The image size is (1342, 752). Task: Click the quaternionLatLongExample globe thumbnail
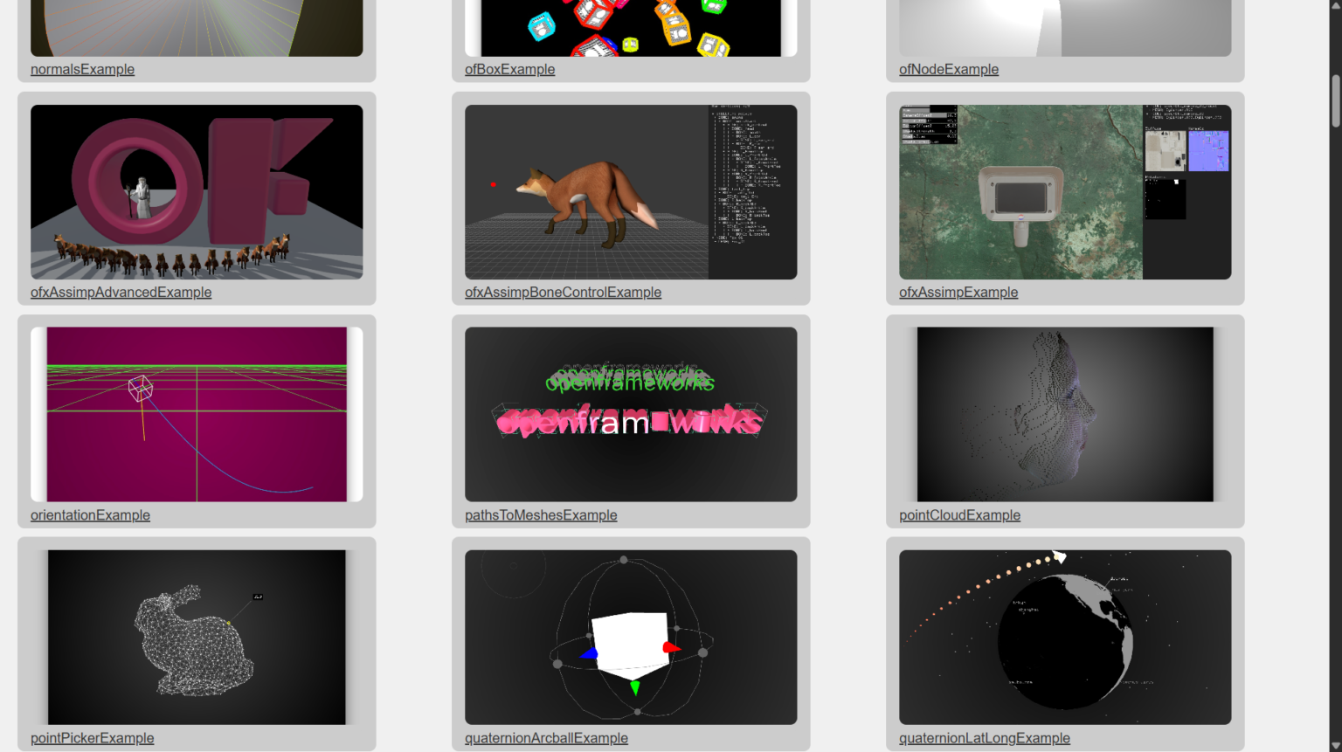point(1065,637)
